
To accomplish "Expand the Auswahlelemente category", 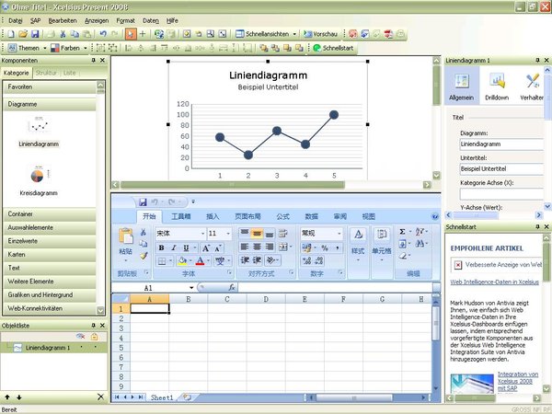I will tap(50, 228).
